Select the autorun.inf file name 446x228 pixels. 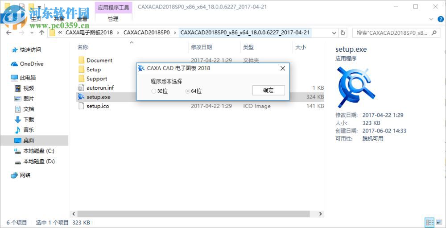100,87
